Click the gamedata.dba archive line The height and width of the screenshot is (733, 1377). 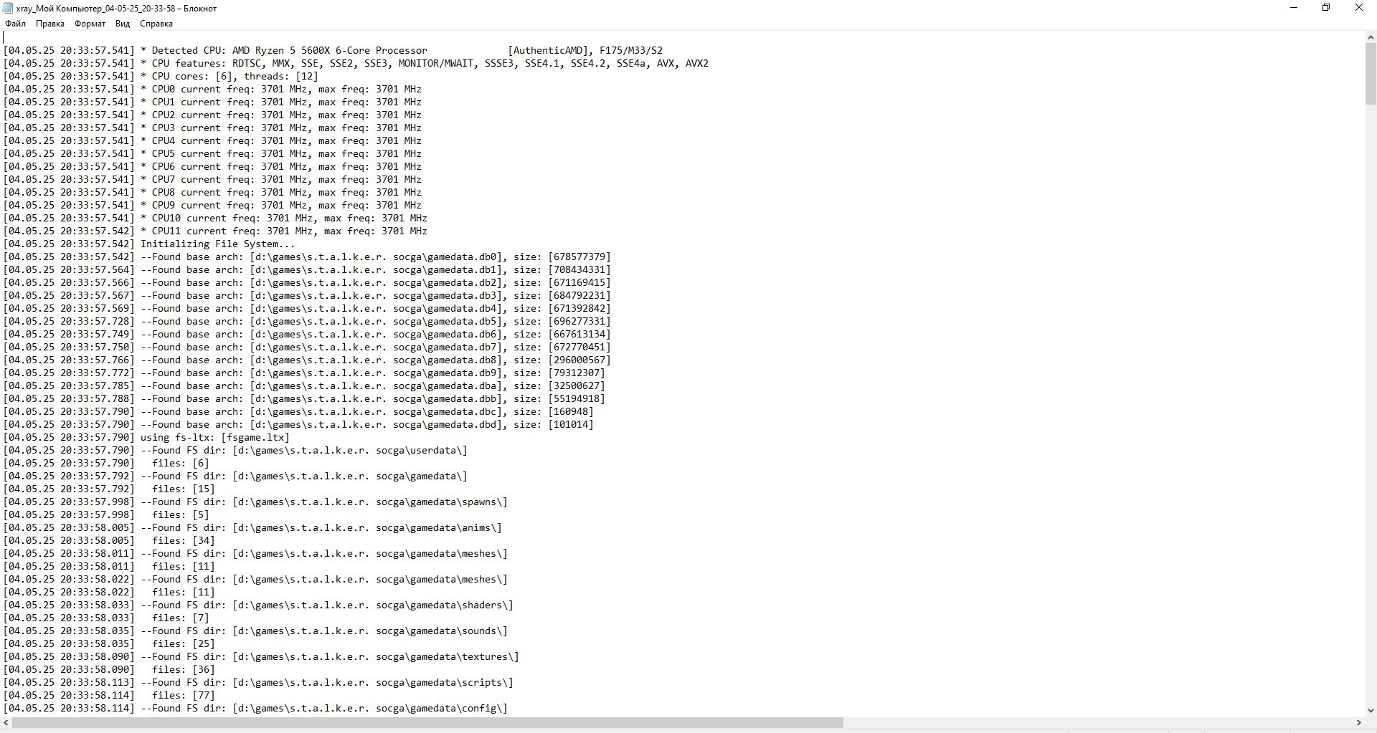tap(305, 385)
